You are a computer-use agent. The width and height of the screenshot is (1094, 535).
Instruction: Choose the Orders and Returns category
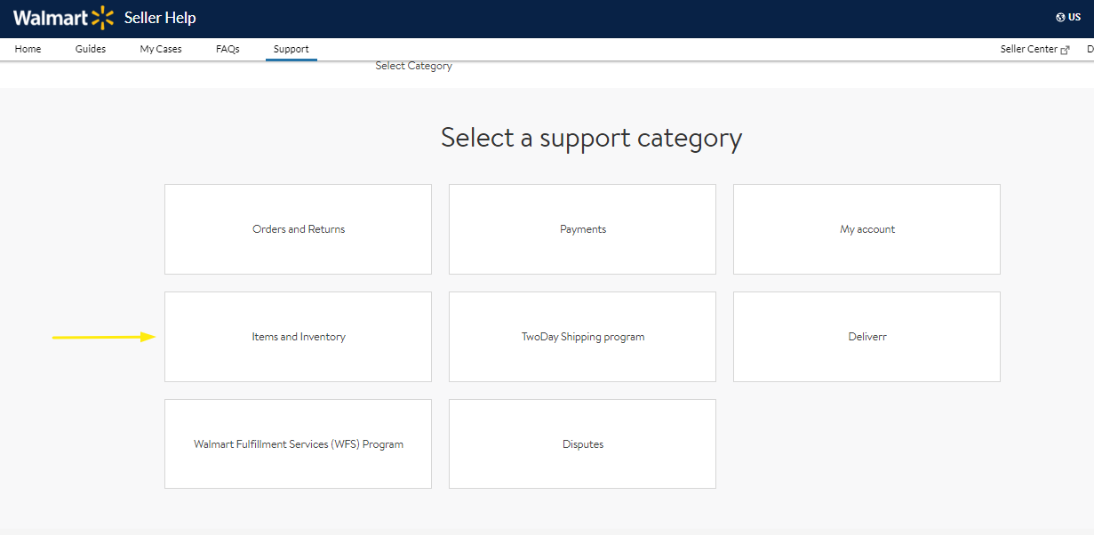pyautogui.click(x=298, y=229)
